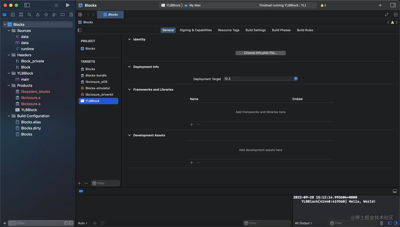Jump to the next issue
The width and height of the screenshot is (400, 227).
click(396, 22)
